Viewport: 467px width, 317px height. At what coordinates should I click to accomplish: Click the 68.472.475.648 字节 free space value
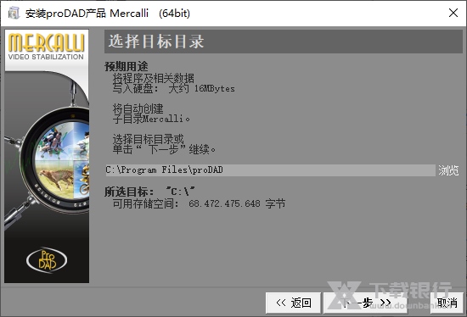[x=237, y=203]
